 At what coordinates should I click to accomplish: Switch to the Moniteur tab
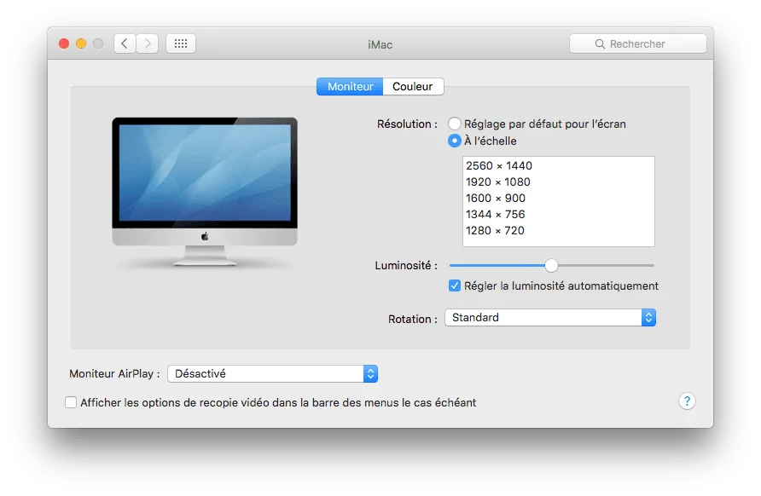[350, 86]
